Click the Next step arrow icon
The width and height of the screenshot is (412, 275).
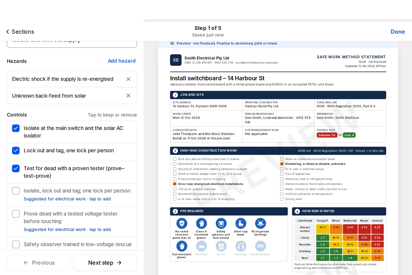(119, 263)
